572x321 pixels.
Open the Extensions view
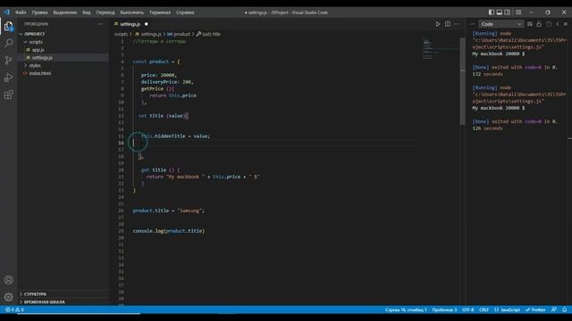[8, 95]
